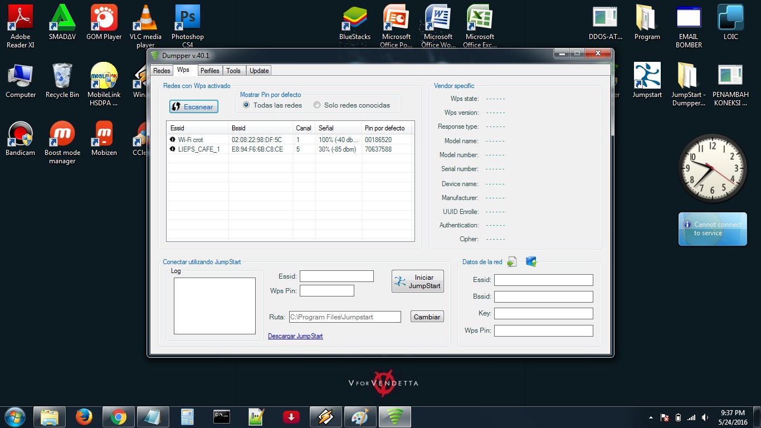761x428 pixels.
Task: Sort by the Canal column header
Action: point(304,128)
